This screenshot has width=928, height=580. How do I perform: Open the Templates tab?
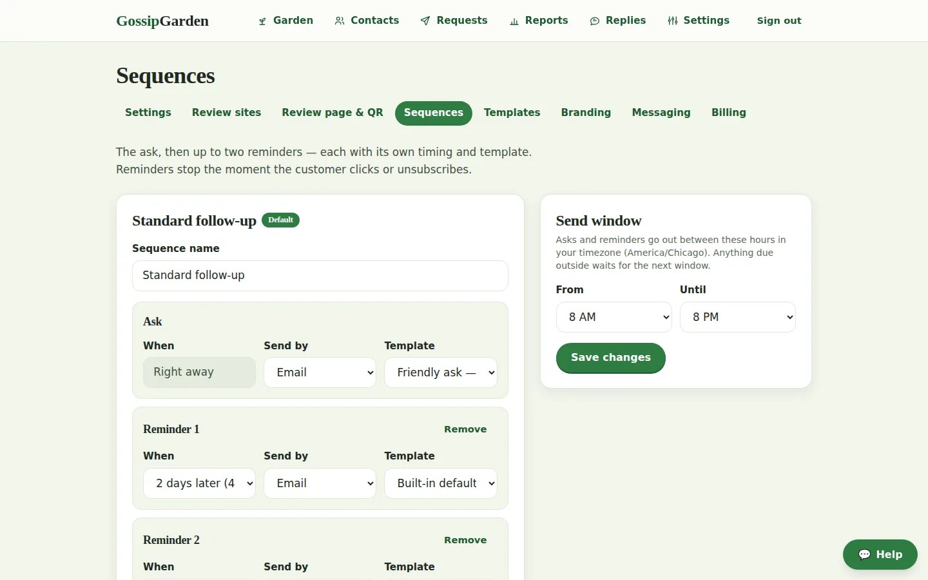pos(512,113)
